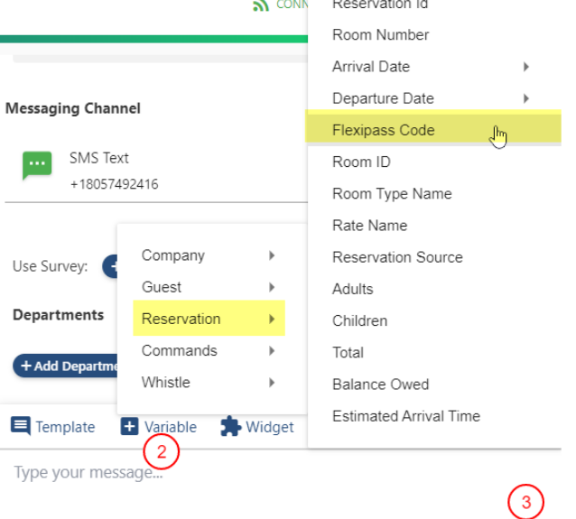Open the Departure Date submenu arrow
The height and width of the screenshot is (519, 576).
pyautogui.click(x=525, y=98)
